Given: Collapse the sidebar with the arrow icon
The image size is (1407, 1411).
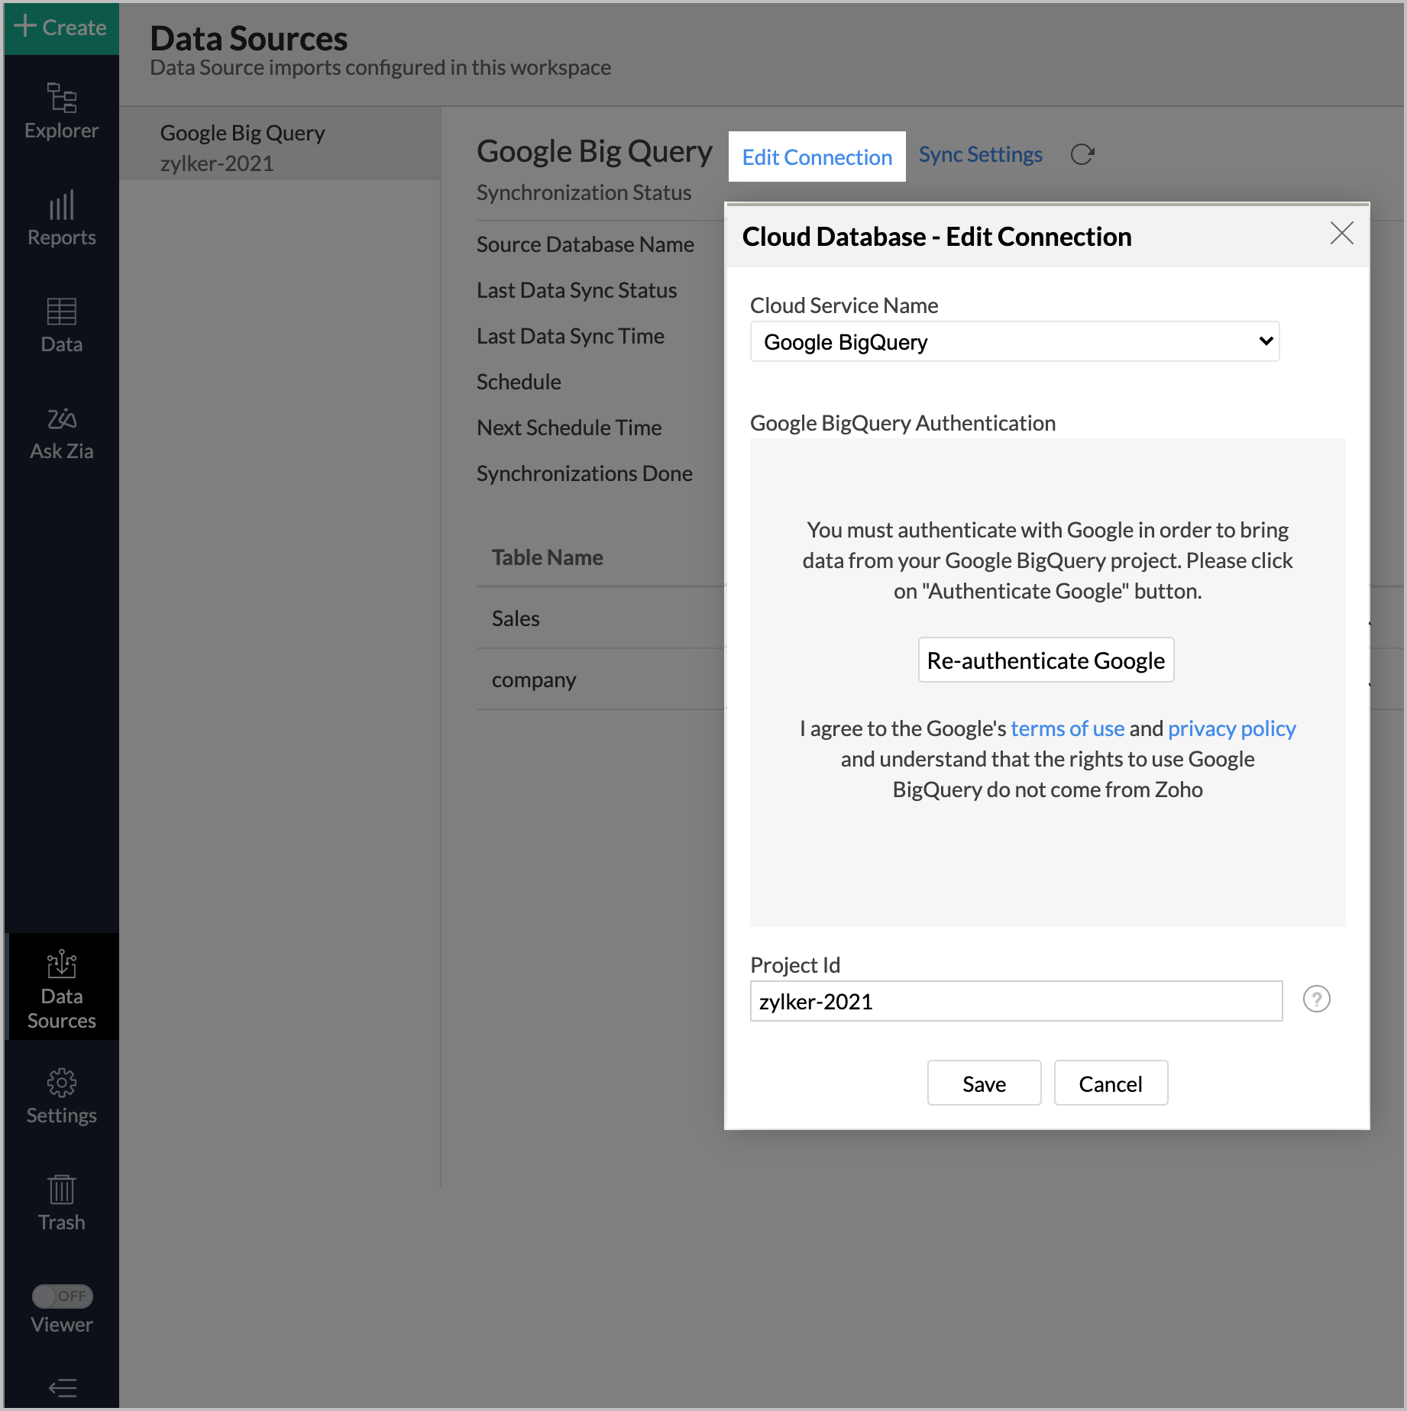Looking at the screenshot, I should coord(62,1387).
